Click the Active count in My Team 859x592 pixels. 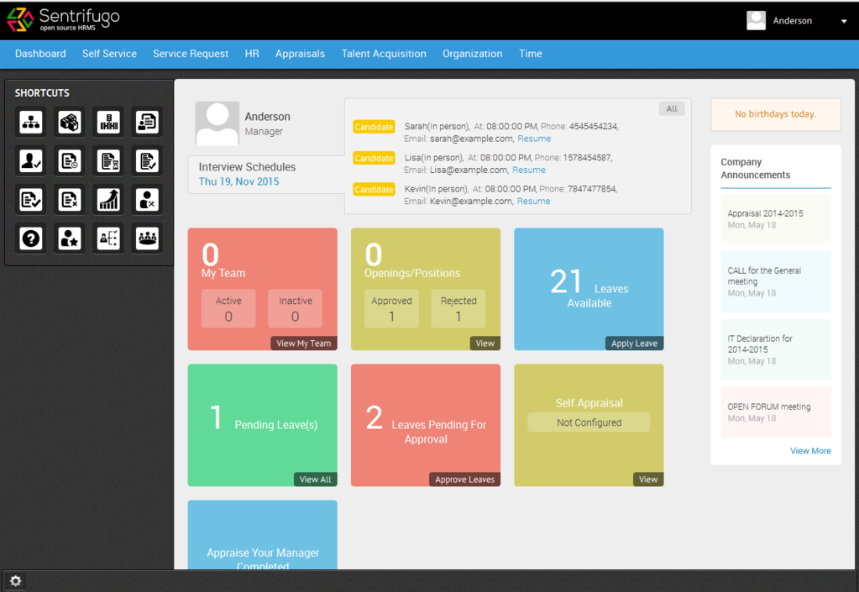coord(228,309)
